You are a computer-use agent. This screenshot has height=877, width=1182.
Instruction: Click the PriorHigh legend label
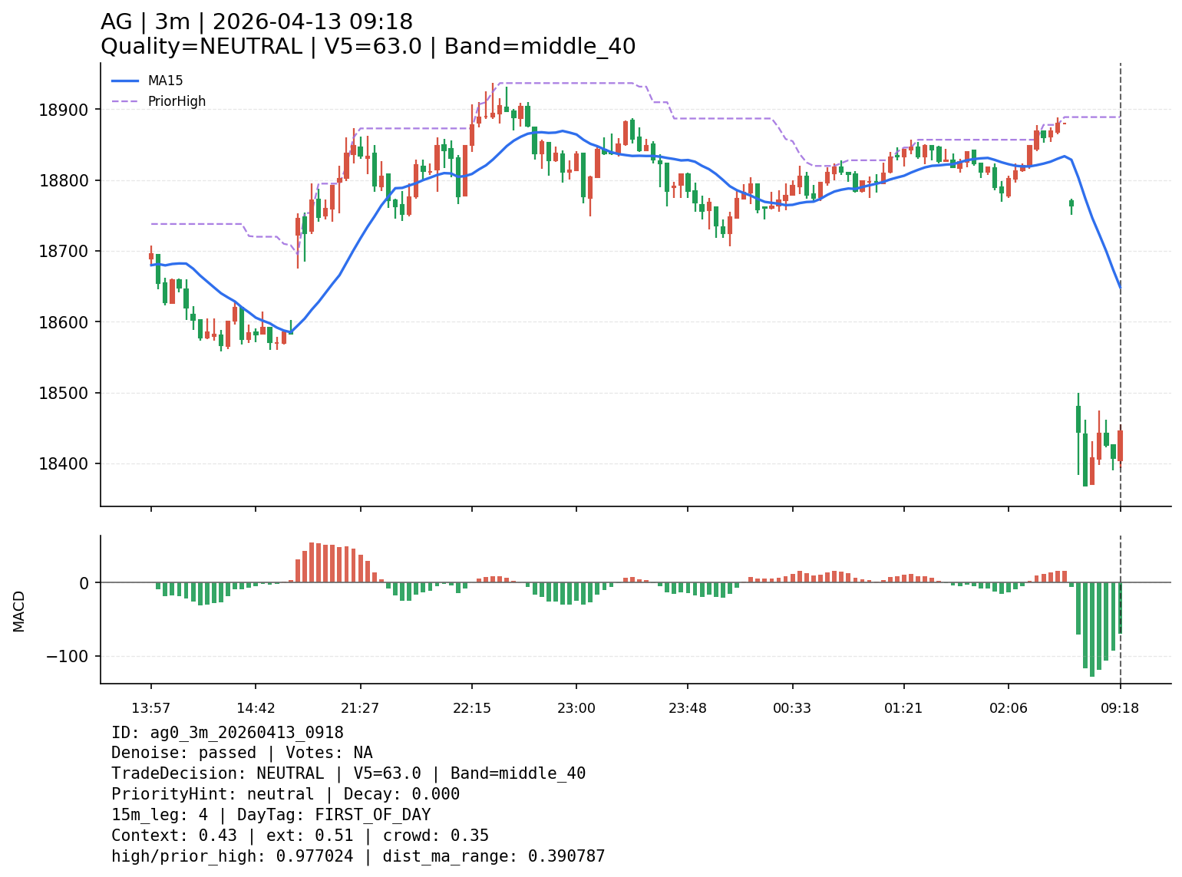pos(177,101)
